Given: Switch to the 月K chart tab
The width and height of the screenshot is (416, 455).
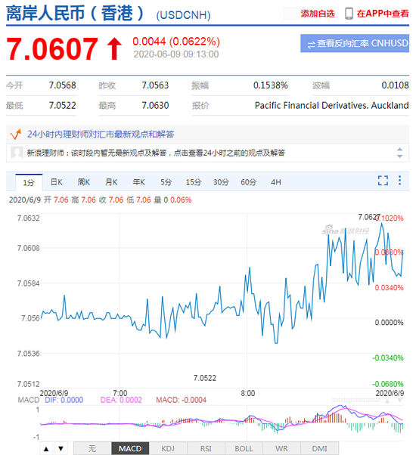Looking at the screenshot, I should tap(111, 182).
